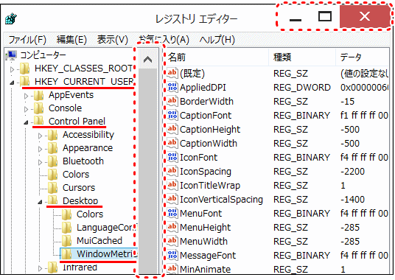Click the Registry Editor app icon in title bar

[11, 19]
